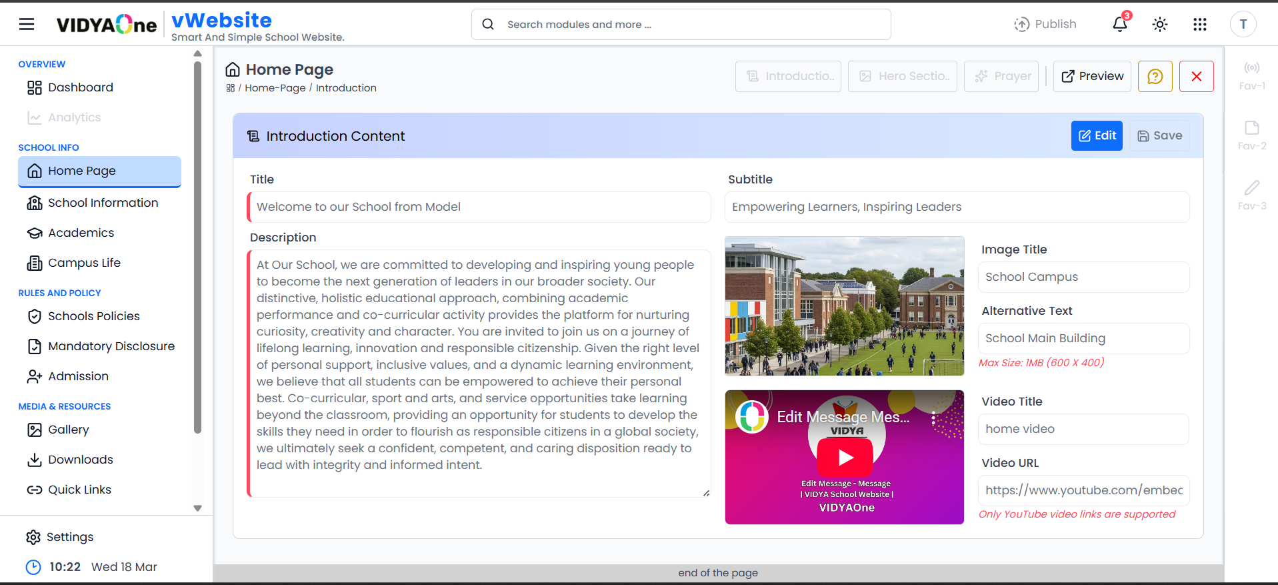Open the user profile avatar T
The height and width of the screenshot is (585, 1278).
[1243, 24]
